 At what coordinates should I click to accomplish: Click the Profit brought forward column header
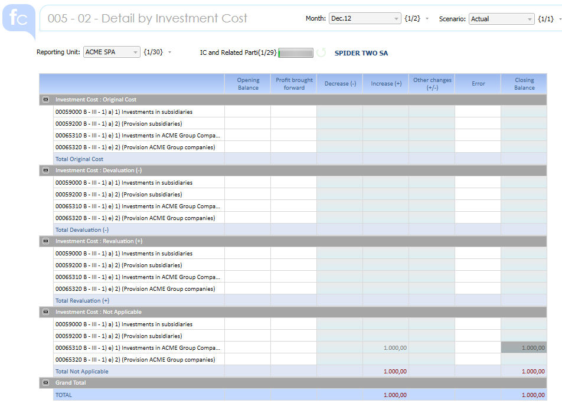click(x=294, y=84)
